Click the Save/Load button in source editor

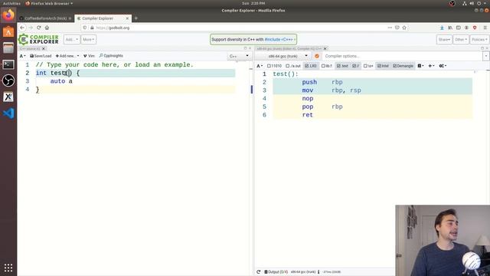41,56
